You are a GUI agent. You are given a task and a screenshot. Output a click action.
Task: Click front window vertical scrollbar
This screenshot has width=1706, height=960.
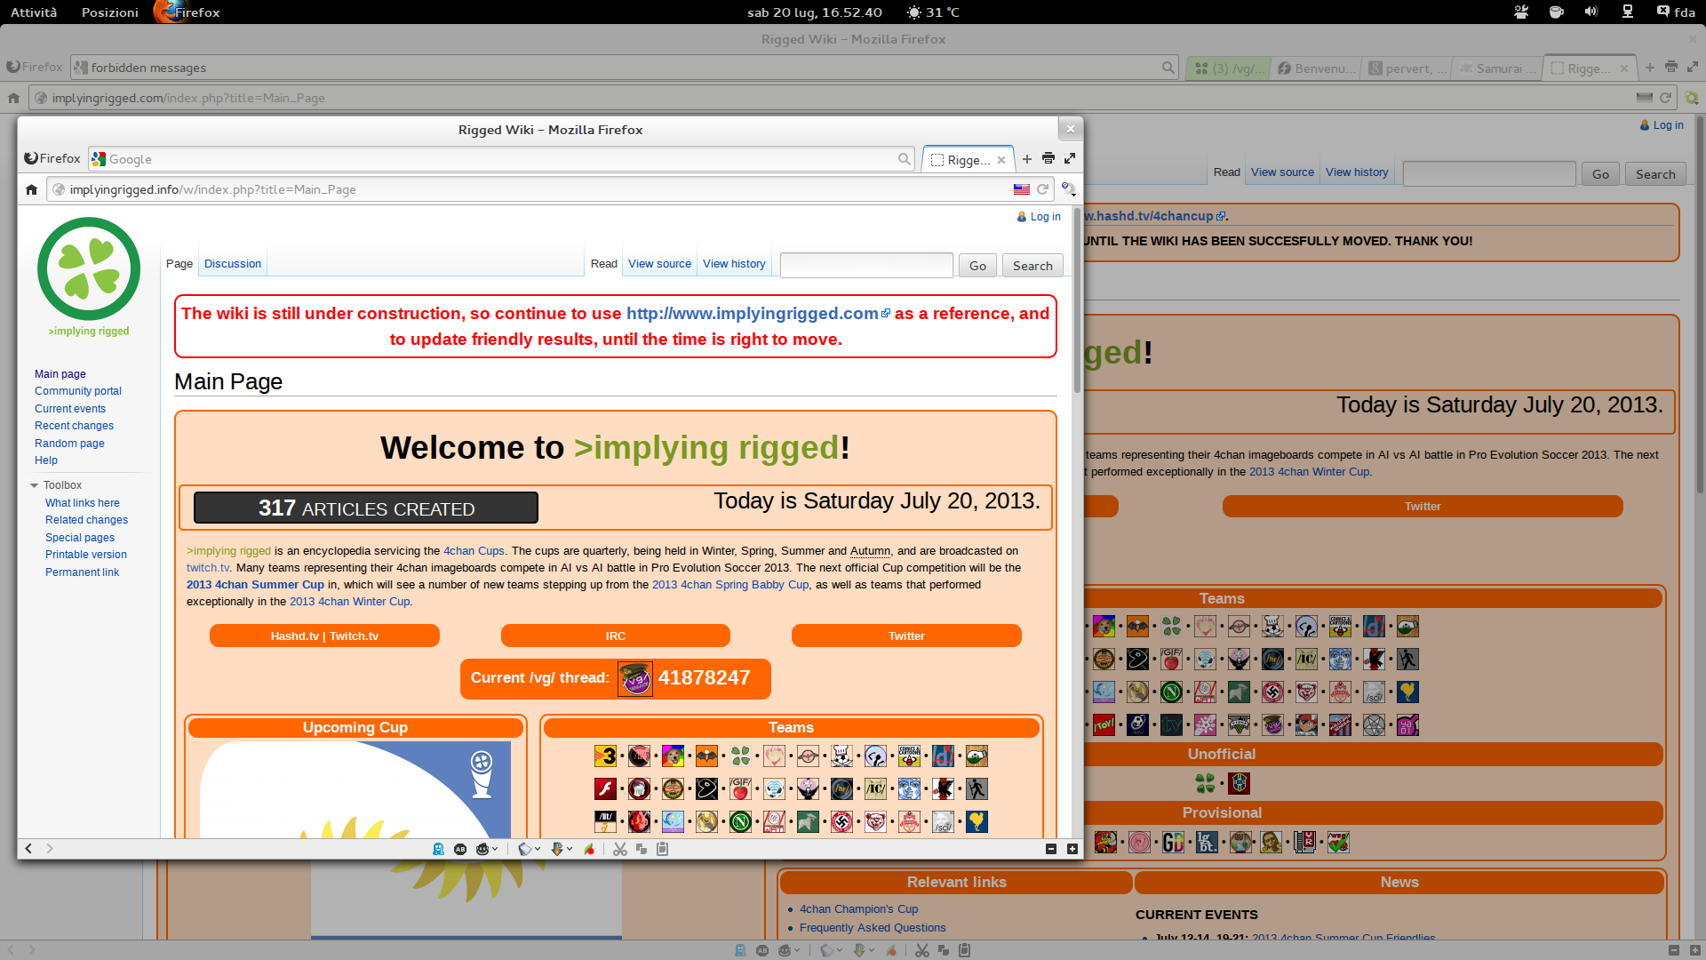(x=1077, y=302)
